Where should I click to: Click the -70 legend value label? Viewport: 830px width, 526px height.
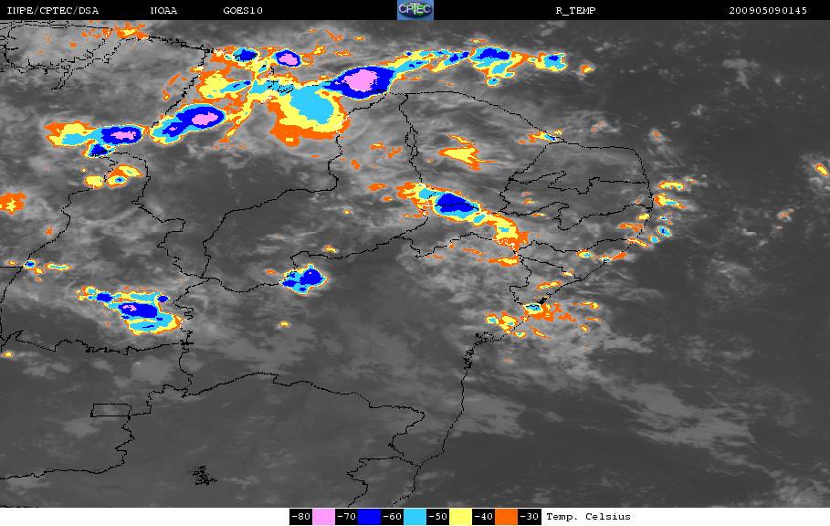[x=346, y=517]
